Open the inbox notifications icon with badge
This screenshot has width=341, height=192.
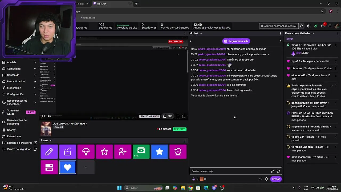tap(323, 26)
